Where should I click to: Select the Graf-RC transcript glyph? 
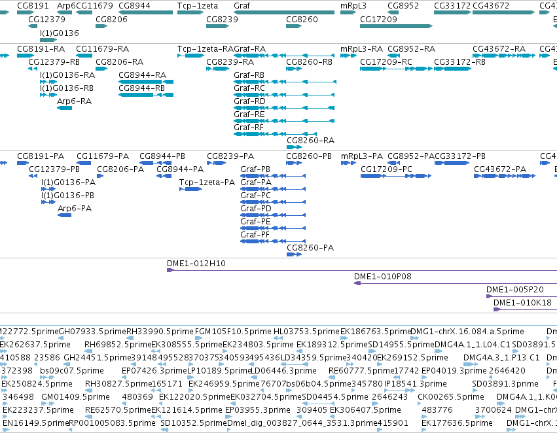tap(284, 95)
